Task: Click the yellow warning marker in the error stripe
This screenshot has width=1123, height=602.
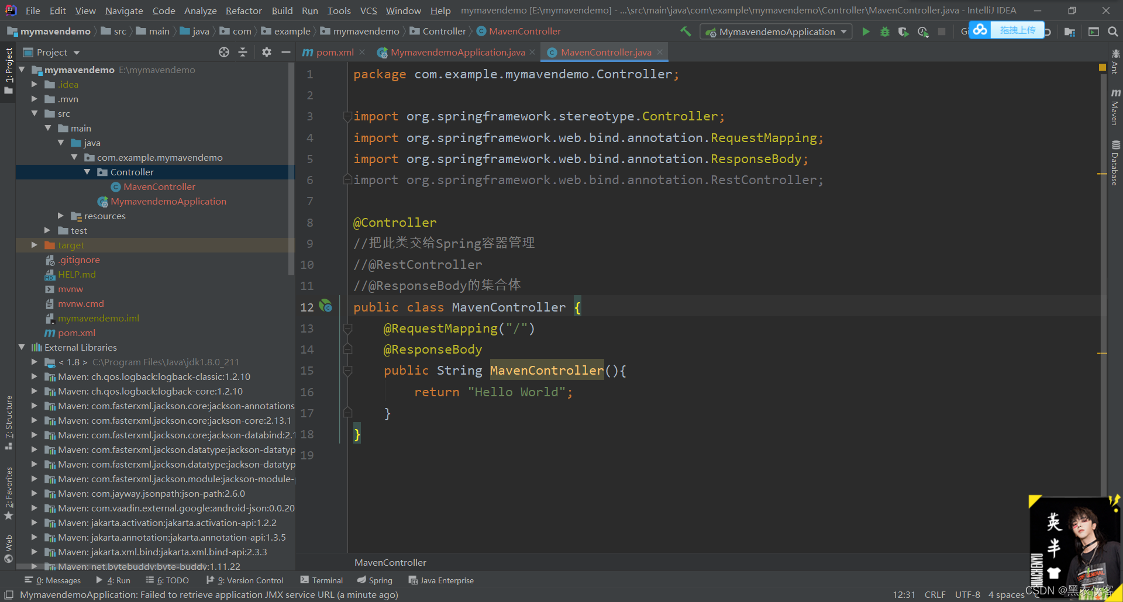Action: click(1102, 68)
